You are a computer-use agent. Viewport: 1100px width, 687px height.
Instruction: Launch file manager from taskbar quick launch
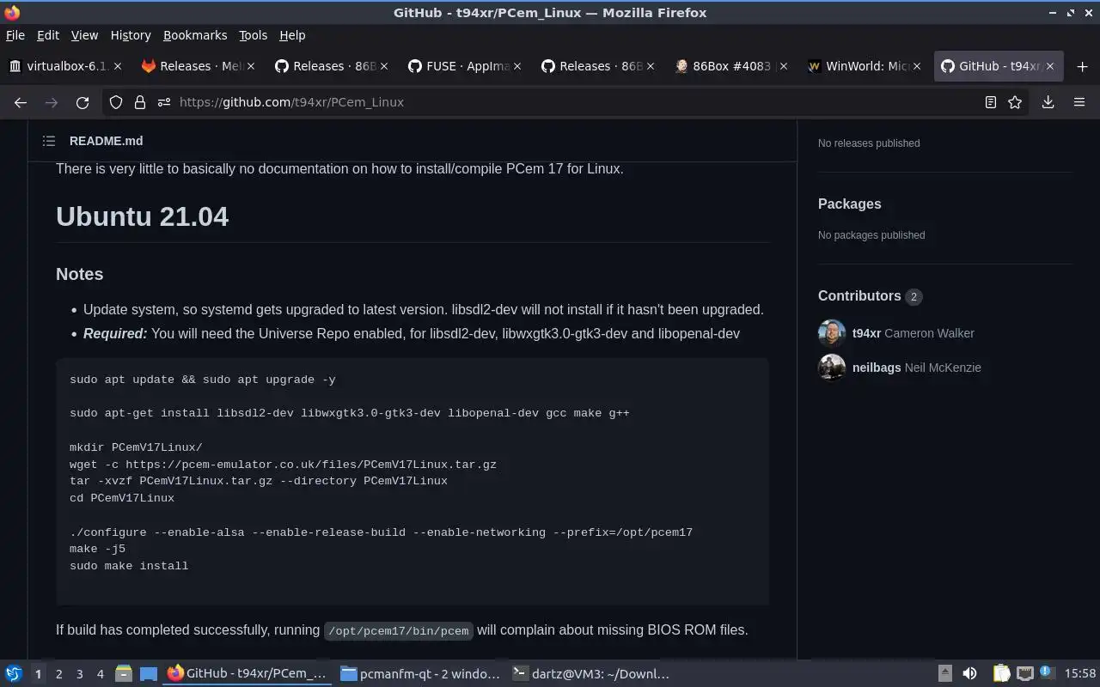point(124,674)
